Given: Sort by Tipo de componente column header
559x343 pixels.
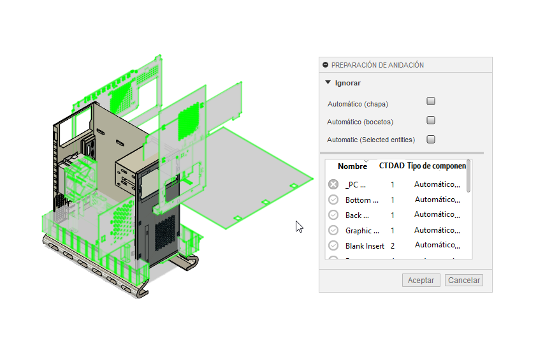Looking at the screenshot, I should click(437, 166).
